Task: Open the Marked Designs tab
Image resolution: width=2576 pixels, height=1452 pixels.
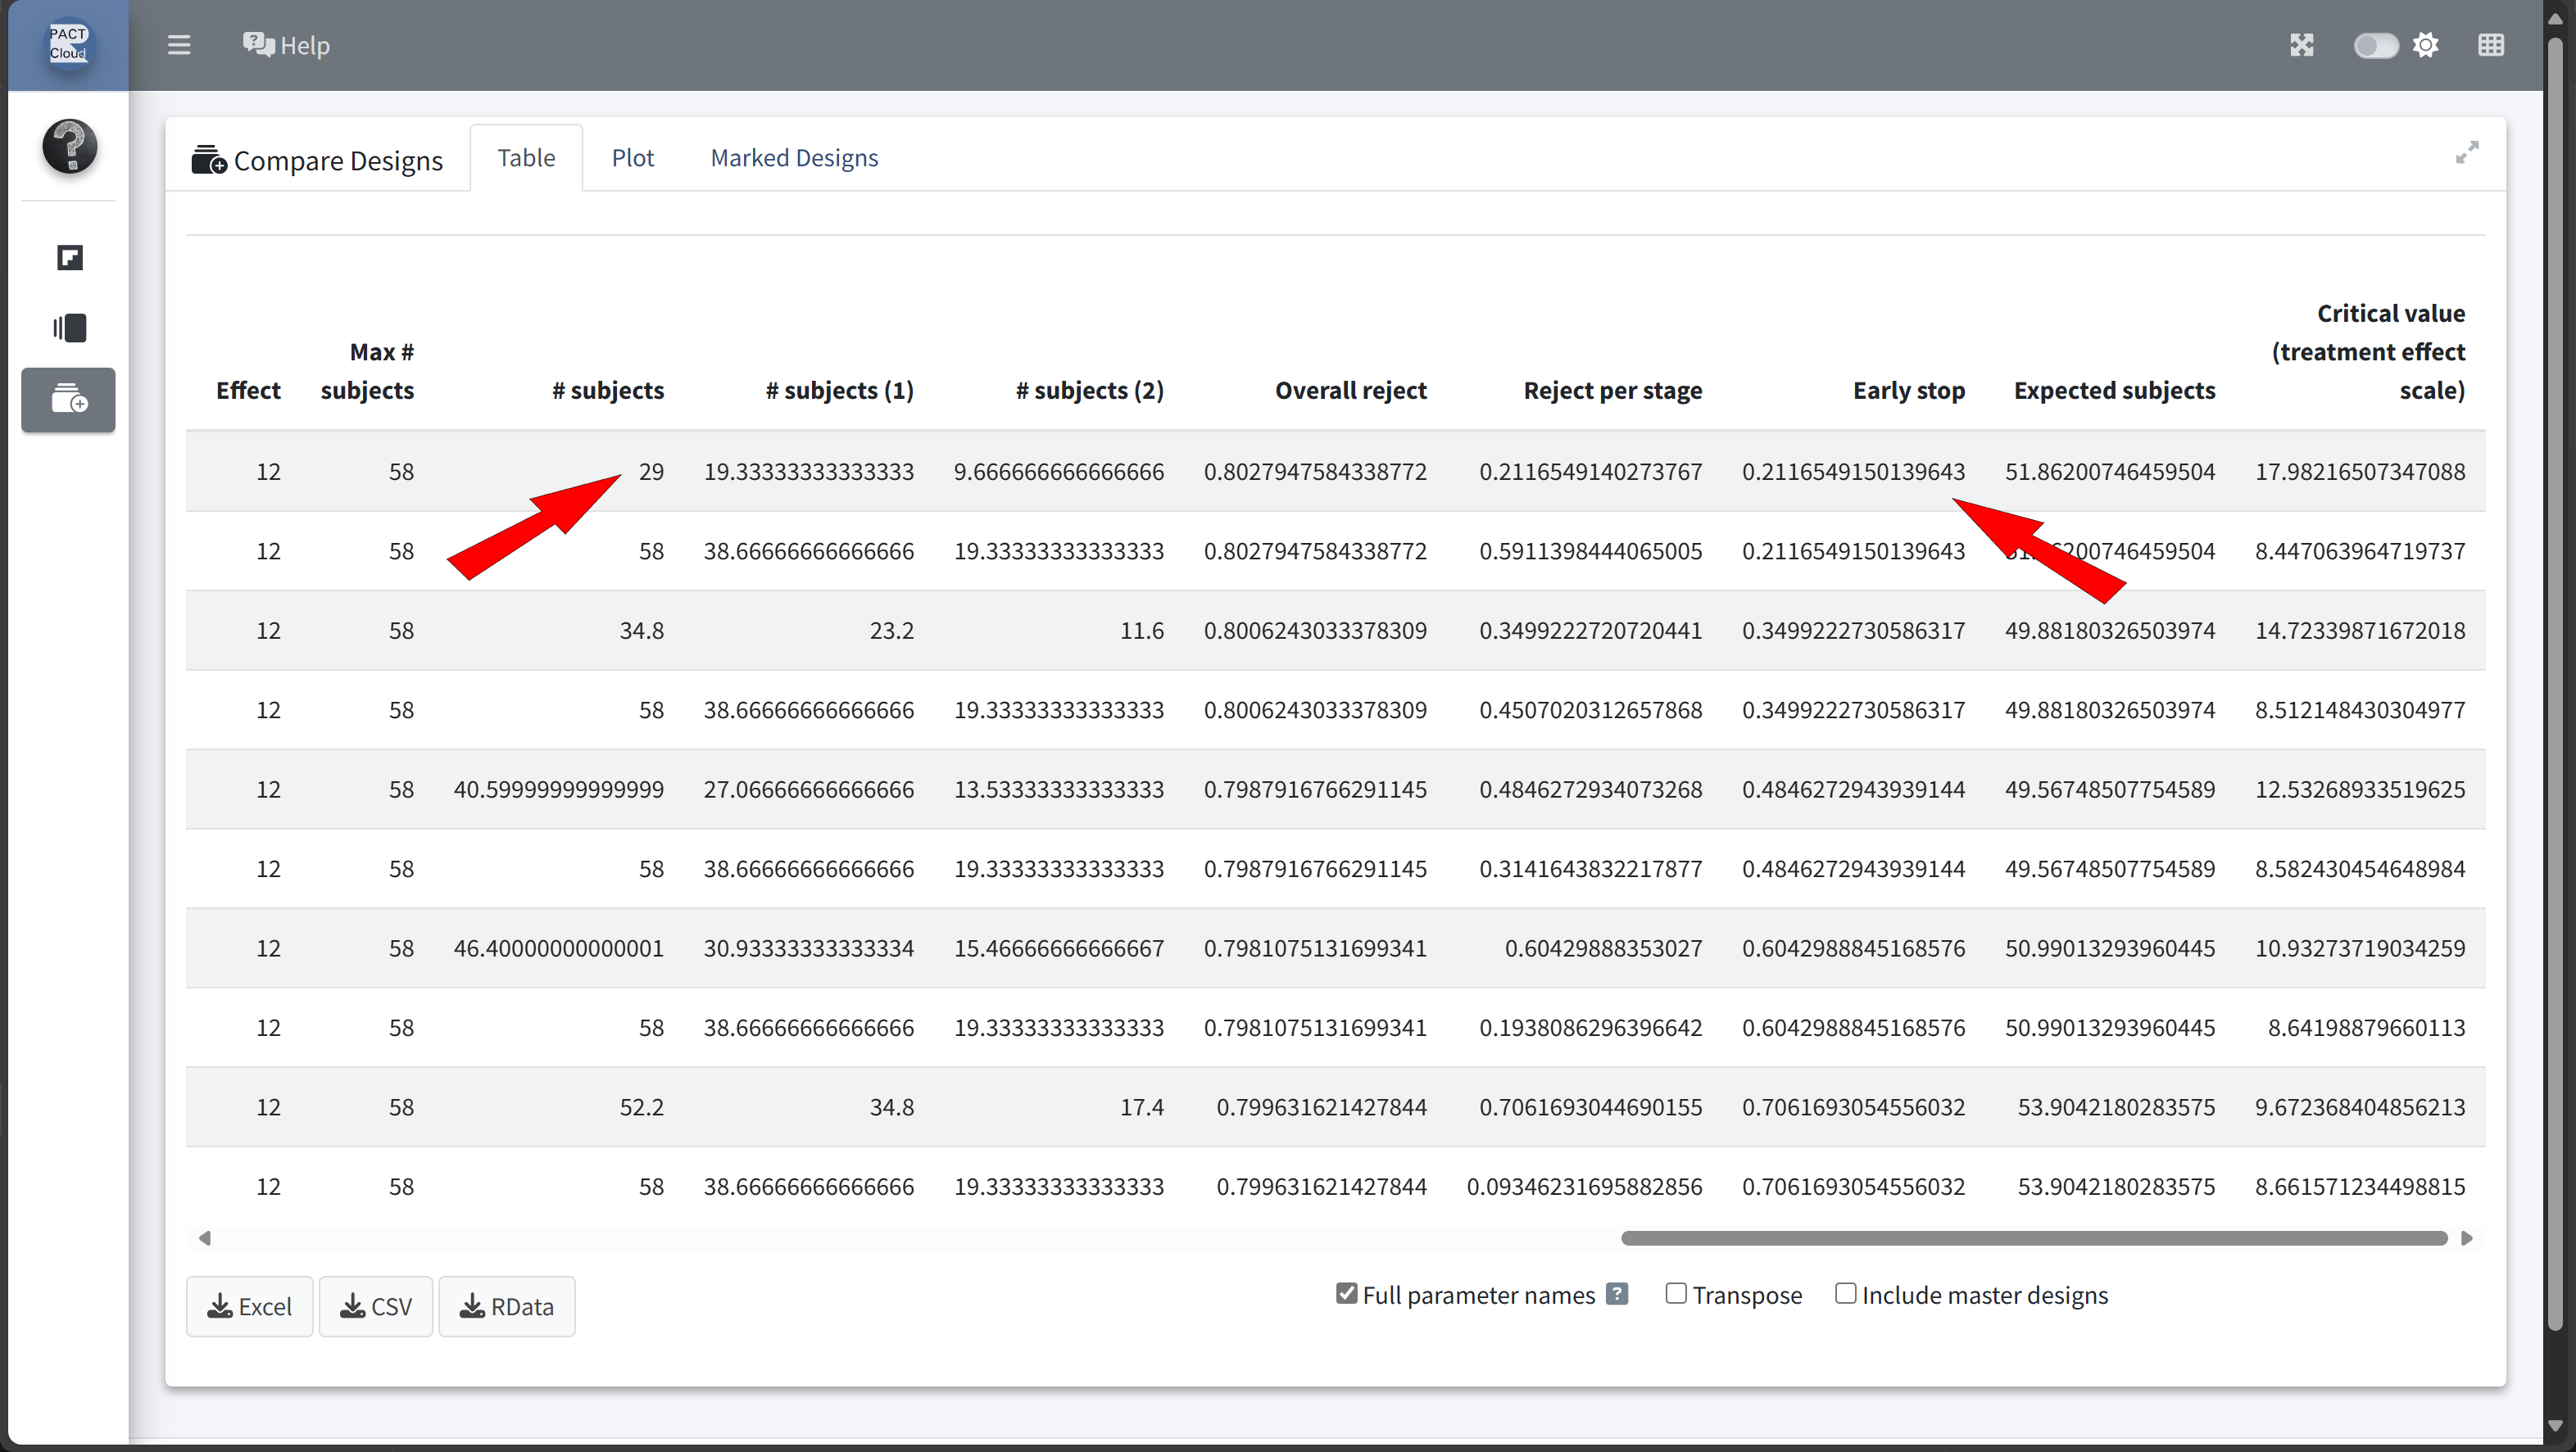Action: click(794, 158)
